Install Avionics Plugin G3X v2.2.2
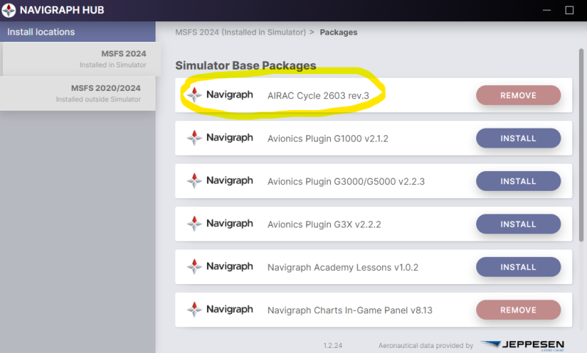The height and width of the screenshot is (353, 587). point(519,225)
